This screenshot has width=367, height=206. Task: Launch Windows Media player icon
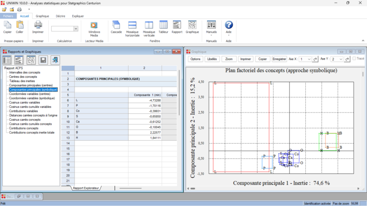click(x=94, y=25)
